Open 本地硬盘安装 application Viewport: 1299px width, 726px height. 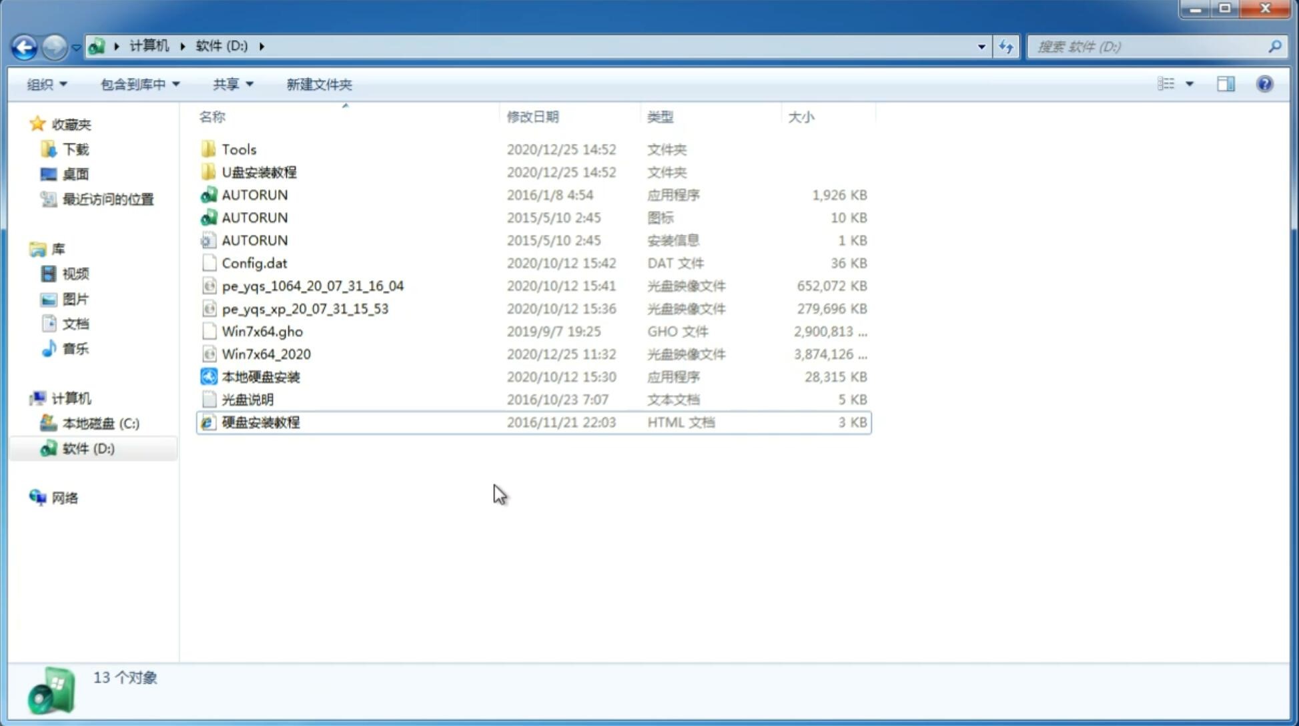[x=260, y=376]
